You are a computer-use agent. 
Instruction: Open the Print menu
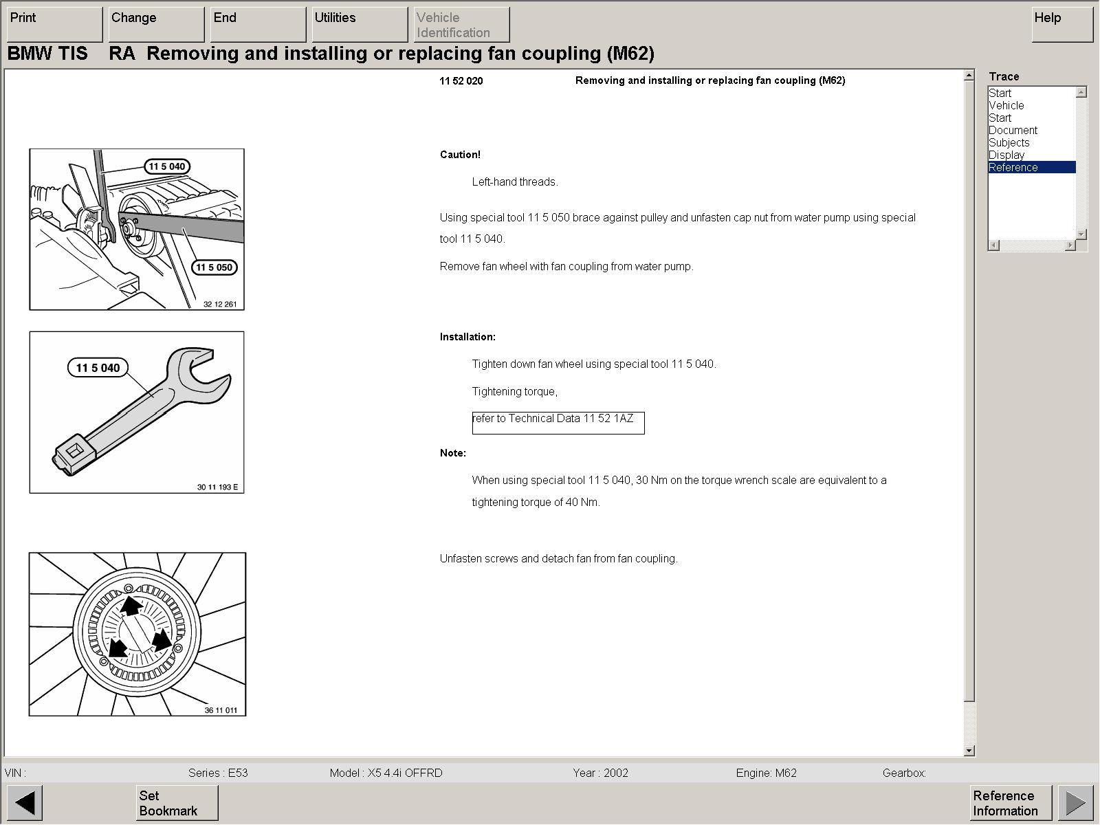pyautogui.click(x=54, y=24)
